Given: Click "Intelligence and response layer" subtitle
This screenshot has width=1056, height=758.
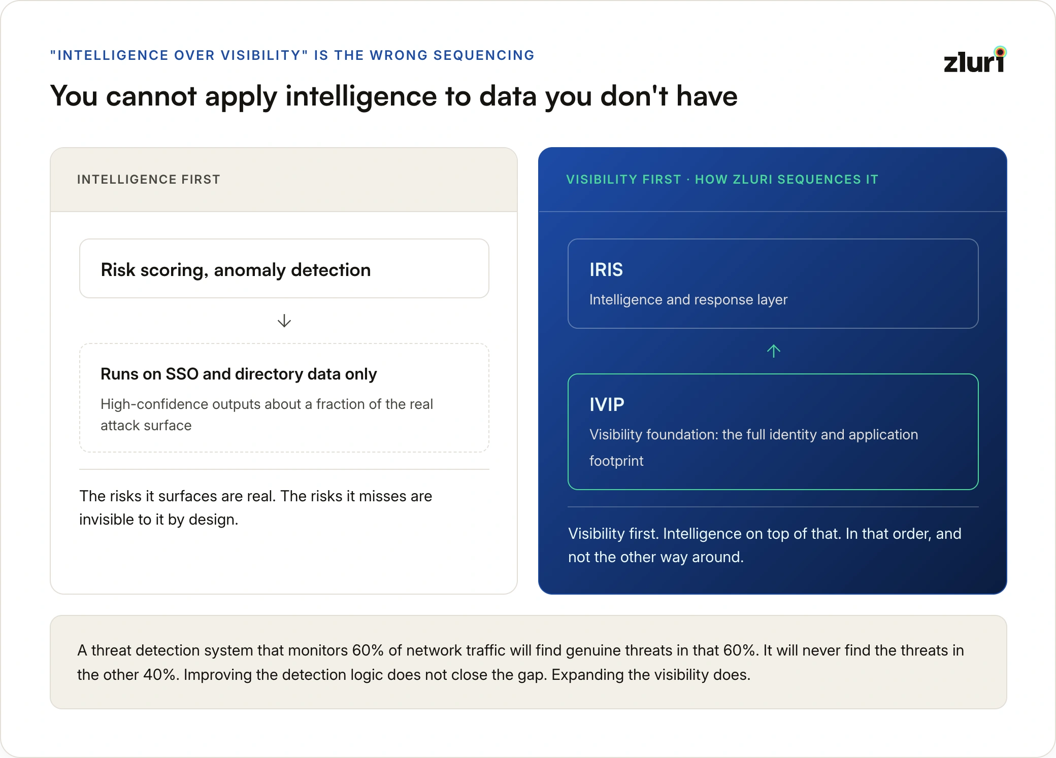Looking at the screenshot, I should click(688, 300).
